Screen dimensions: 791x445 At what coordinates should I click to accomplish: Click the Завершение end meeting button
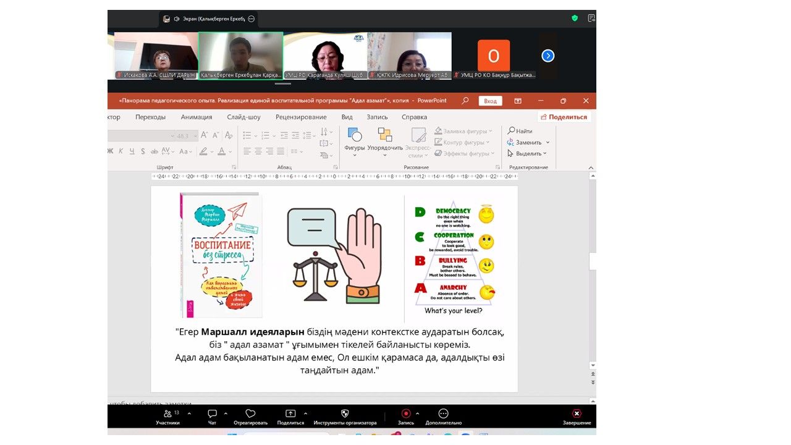(x=577, y=417)
